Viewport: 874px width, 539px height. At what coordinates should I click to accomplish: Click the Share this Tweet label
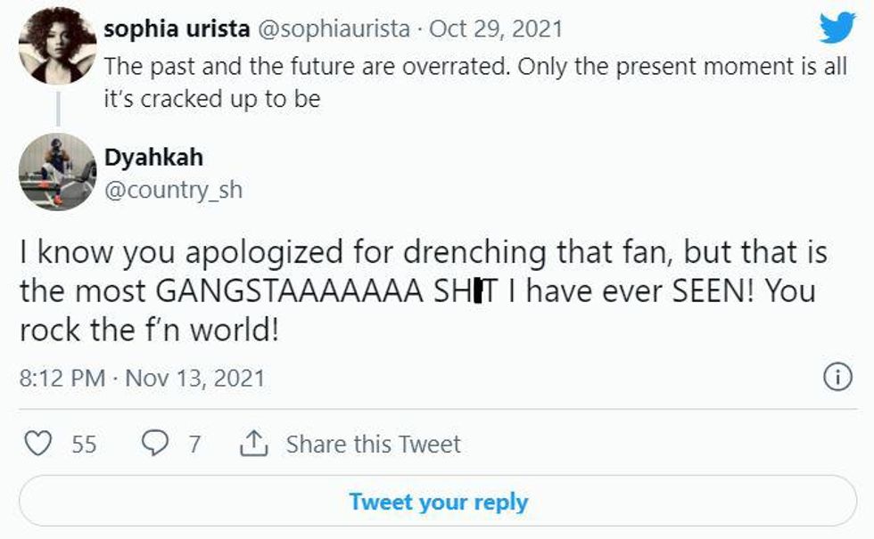pyautogui.click(x=373, y=444)
